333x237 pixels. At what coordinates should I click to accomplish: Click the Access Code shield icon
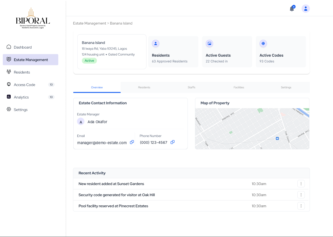(x=9, y=84)
